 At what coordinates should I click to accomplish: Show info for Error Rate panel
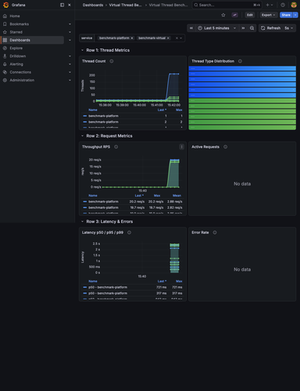pos(215,232)
